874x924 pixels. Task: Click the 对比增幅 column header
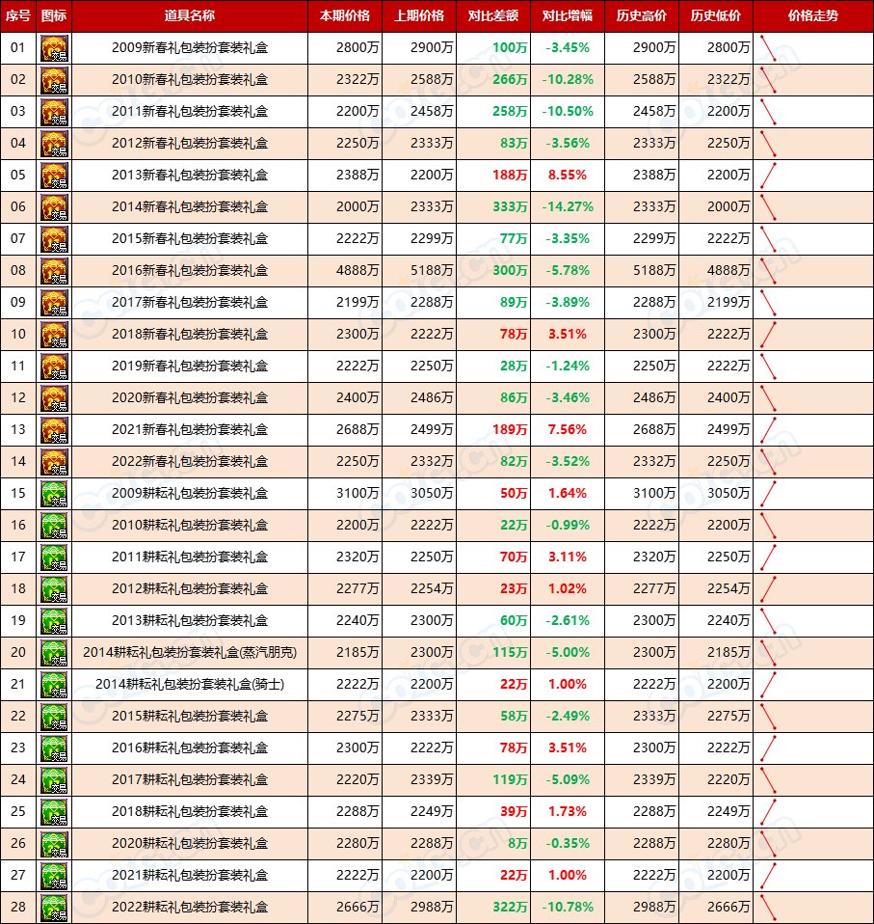[567, 16]
